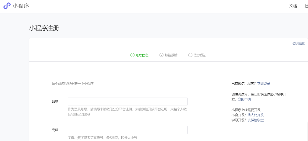Open the 文档 menu item
The height and width of the screenshot is (141, 308).
293,6
